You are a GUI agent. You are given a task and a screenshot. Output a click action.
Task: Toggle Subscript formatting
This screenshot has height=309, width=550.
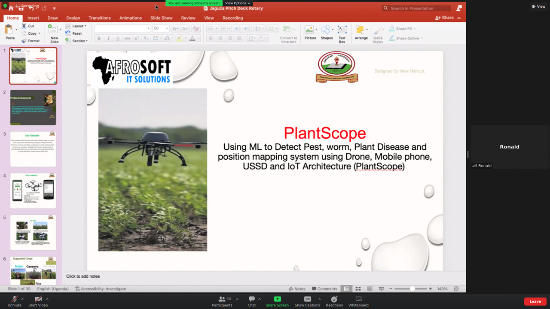146,38
